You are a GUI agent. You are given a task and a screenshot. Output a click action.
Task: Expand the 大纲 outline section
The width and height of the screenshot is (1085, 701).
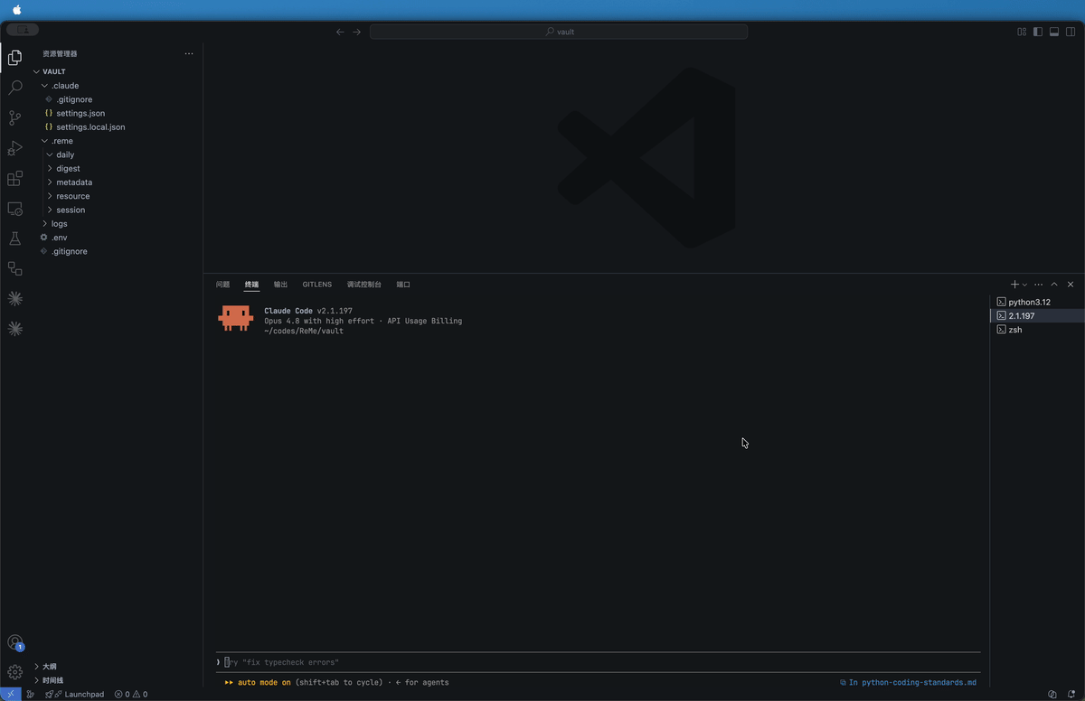(118, 667)
